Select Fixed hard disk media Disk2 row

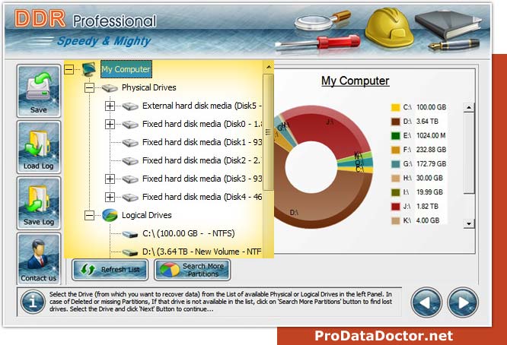click(x=201, y=160)
